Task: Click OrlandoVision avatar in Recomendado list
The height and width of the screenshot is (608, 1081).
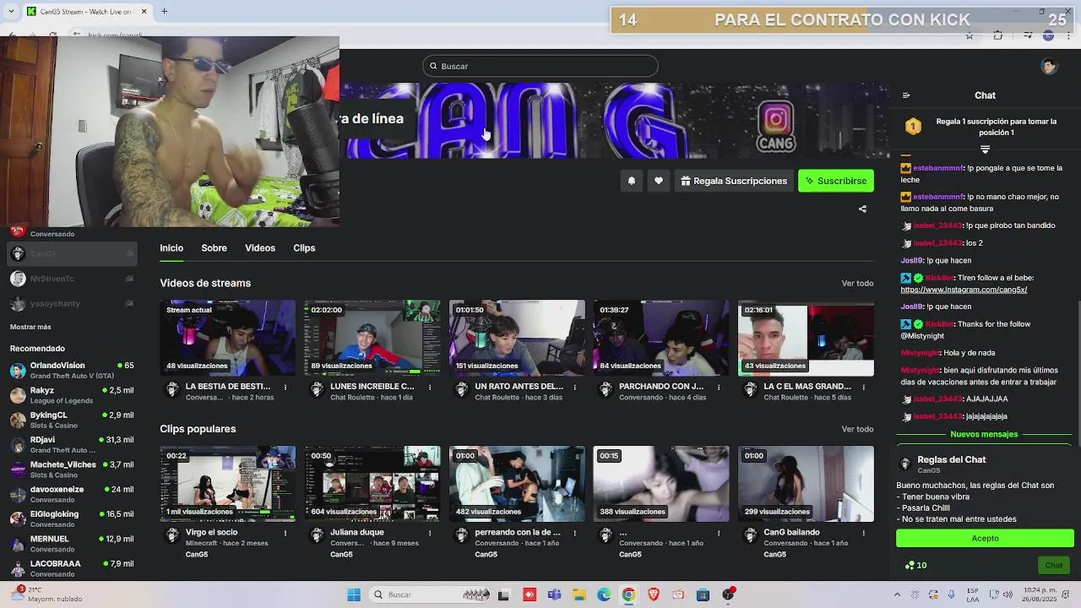Action: click(18, 371)
